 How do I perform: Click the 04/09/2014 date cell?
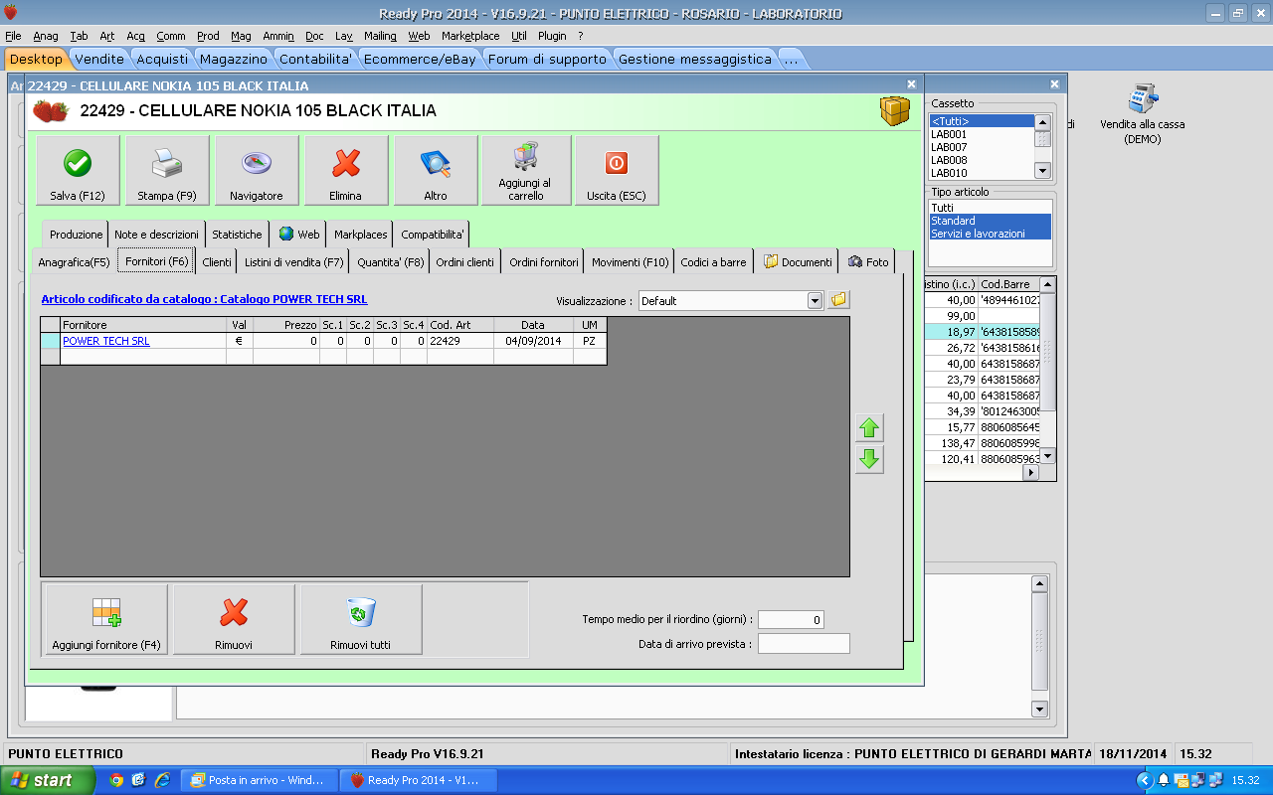[533, 341]
